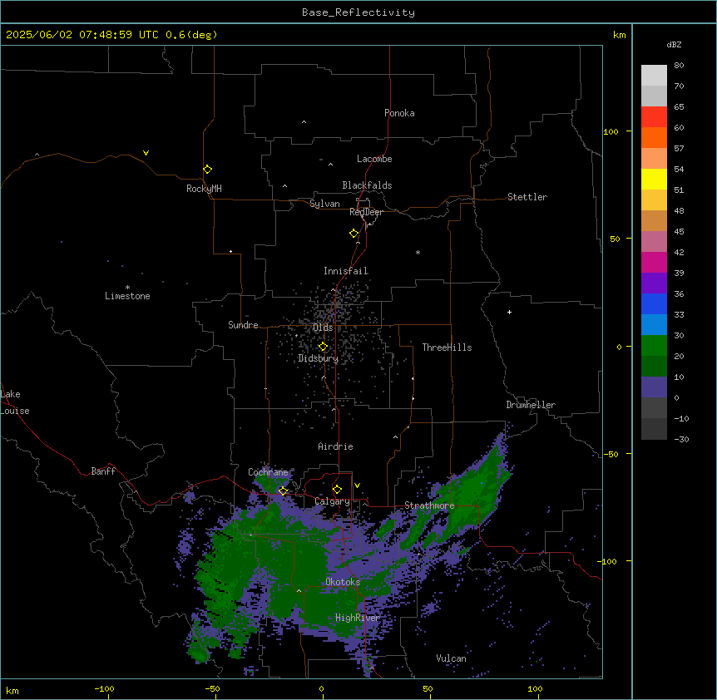The width and height of the screenshot is (717, 700).
Task: Click the Vulcan label
Action: click(x=451, y=658)
